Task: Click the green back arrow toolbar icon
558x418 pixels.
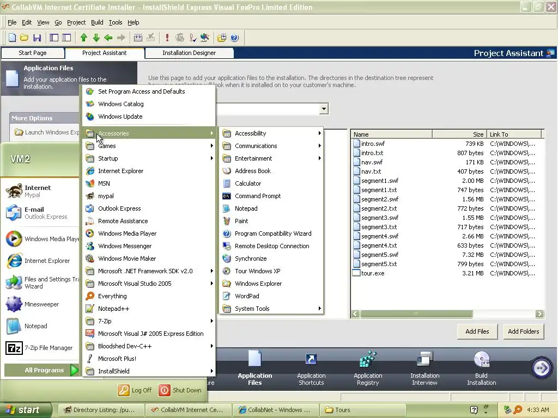Action: (108, 38)
